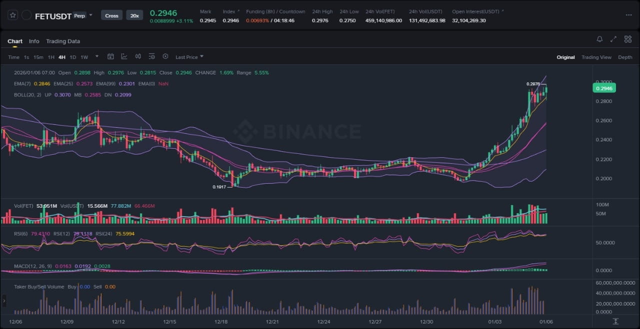The width and height of the screenshot is (640, 329).
Task: Click the candlestick chart style icon
Action: coord(138,57)
